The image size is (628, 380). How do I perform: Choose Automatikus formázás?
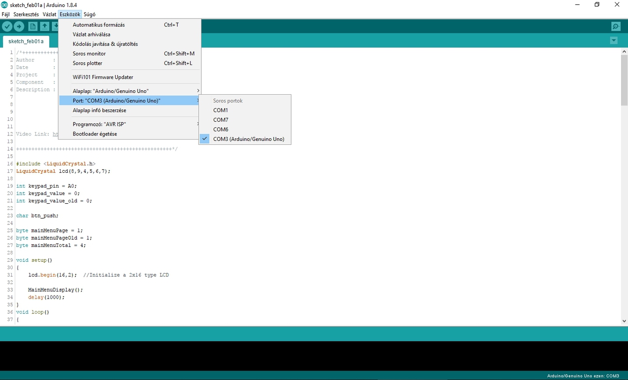(x=130, y=25)
